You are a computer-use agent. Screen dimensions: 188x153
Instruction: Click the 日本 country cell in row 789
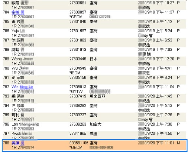pos(94,59)
